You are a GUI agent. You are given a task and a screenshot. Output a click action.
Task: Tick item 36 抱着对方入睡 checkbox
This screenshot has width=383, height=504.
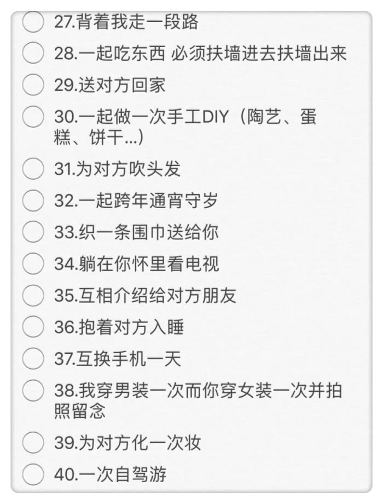tap(33, 328)
